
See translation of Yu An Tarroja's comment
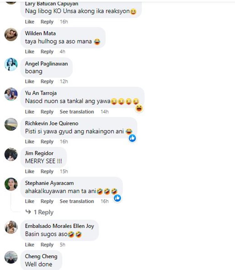click(77, 112)
